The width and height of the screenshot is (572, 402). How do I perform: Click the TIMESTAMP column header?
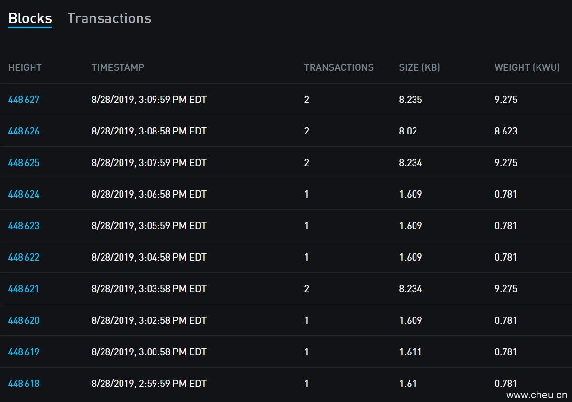(x=118, y=67)
